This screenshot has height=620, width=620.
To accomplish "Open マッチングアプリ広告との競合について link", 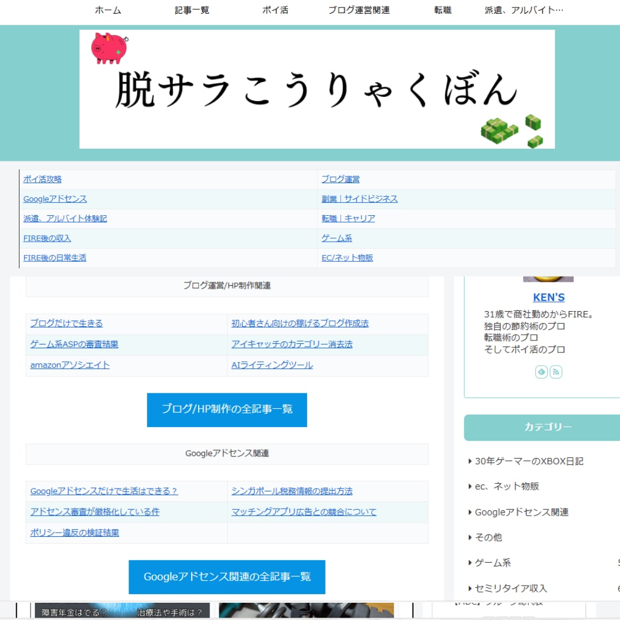I will click(x=304, y=512).
